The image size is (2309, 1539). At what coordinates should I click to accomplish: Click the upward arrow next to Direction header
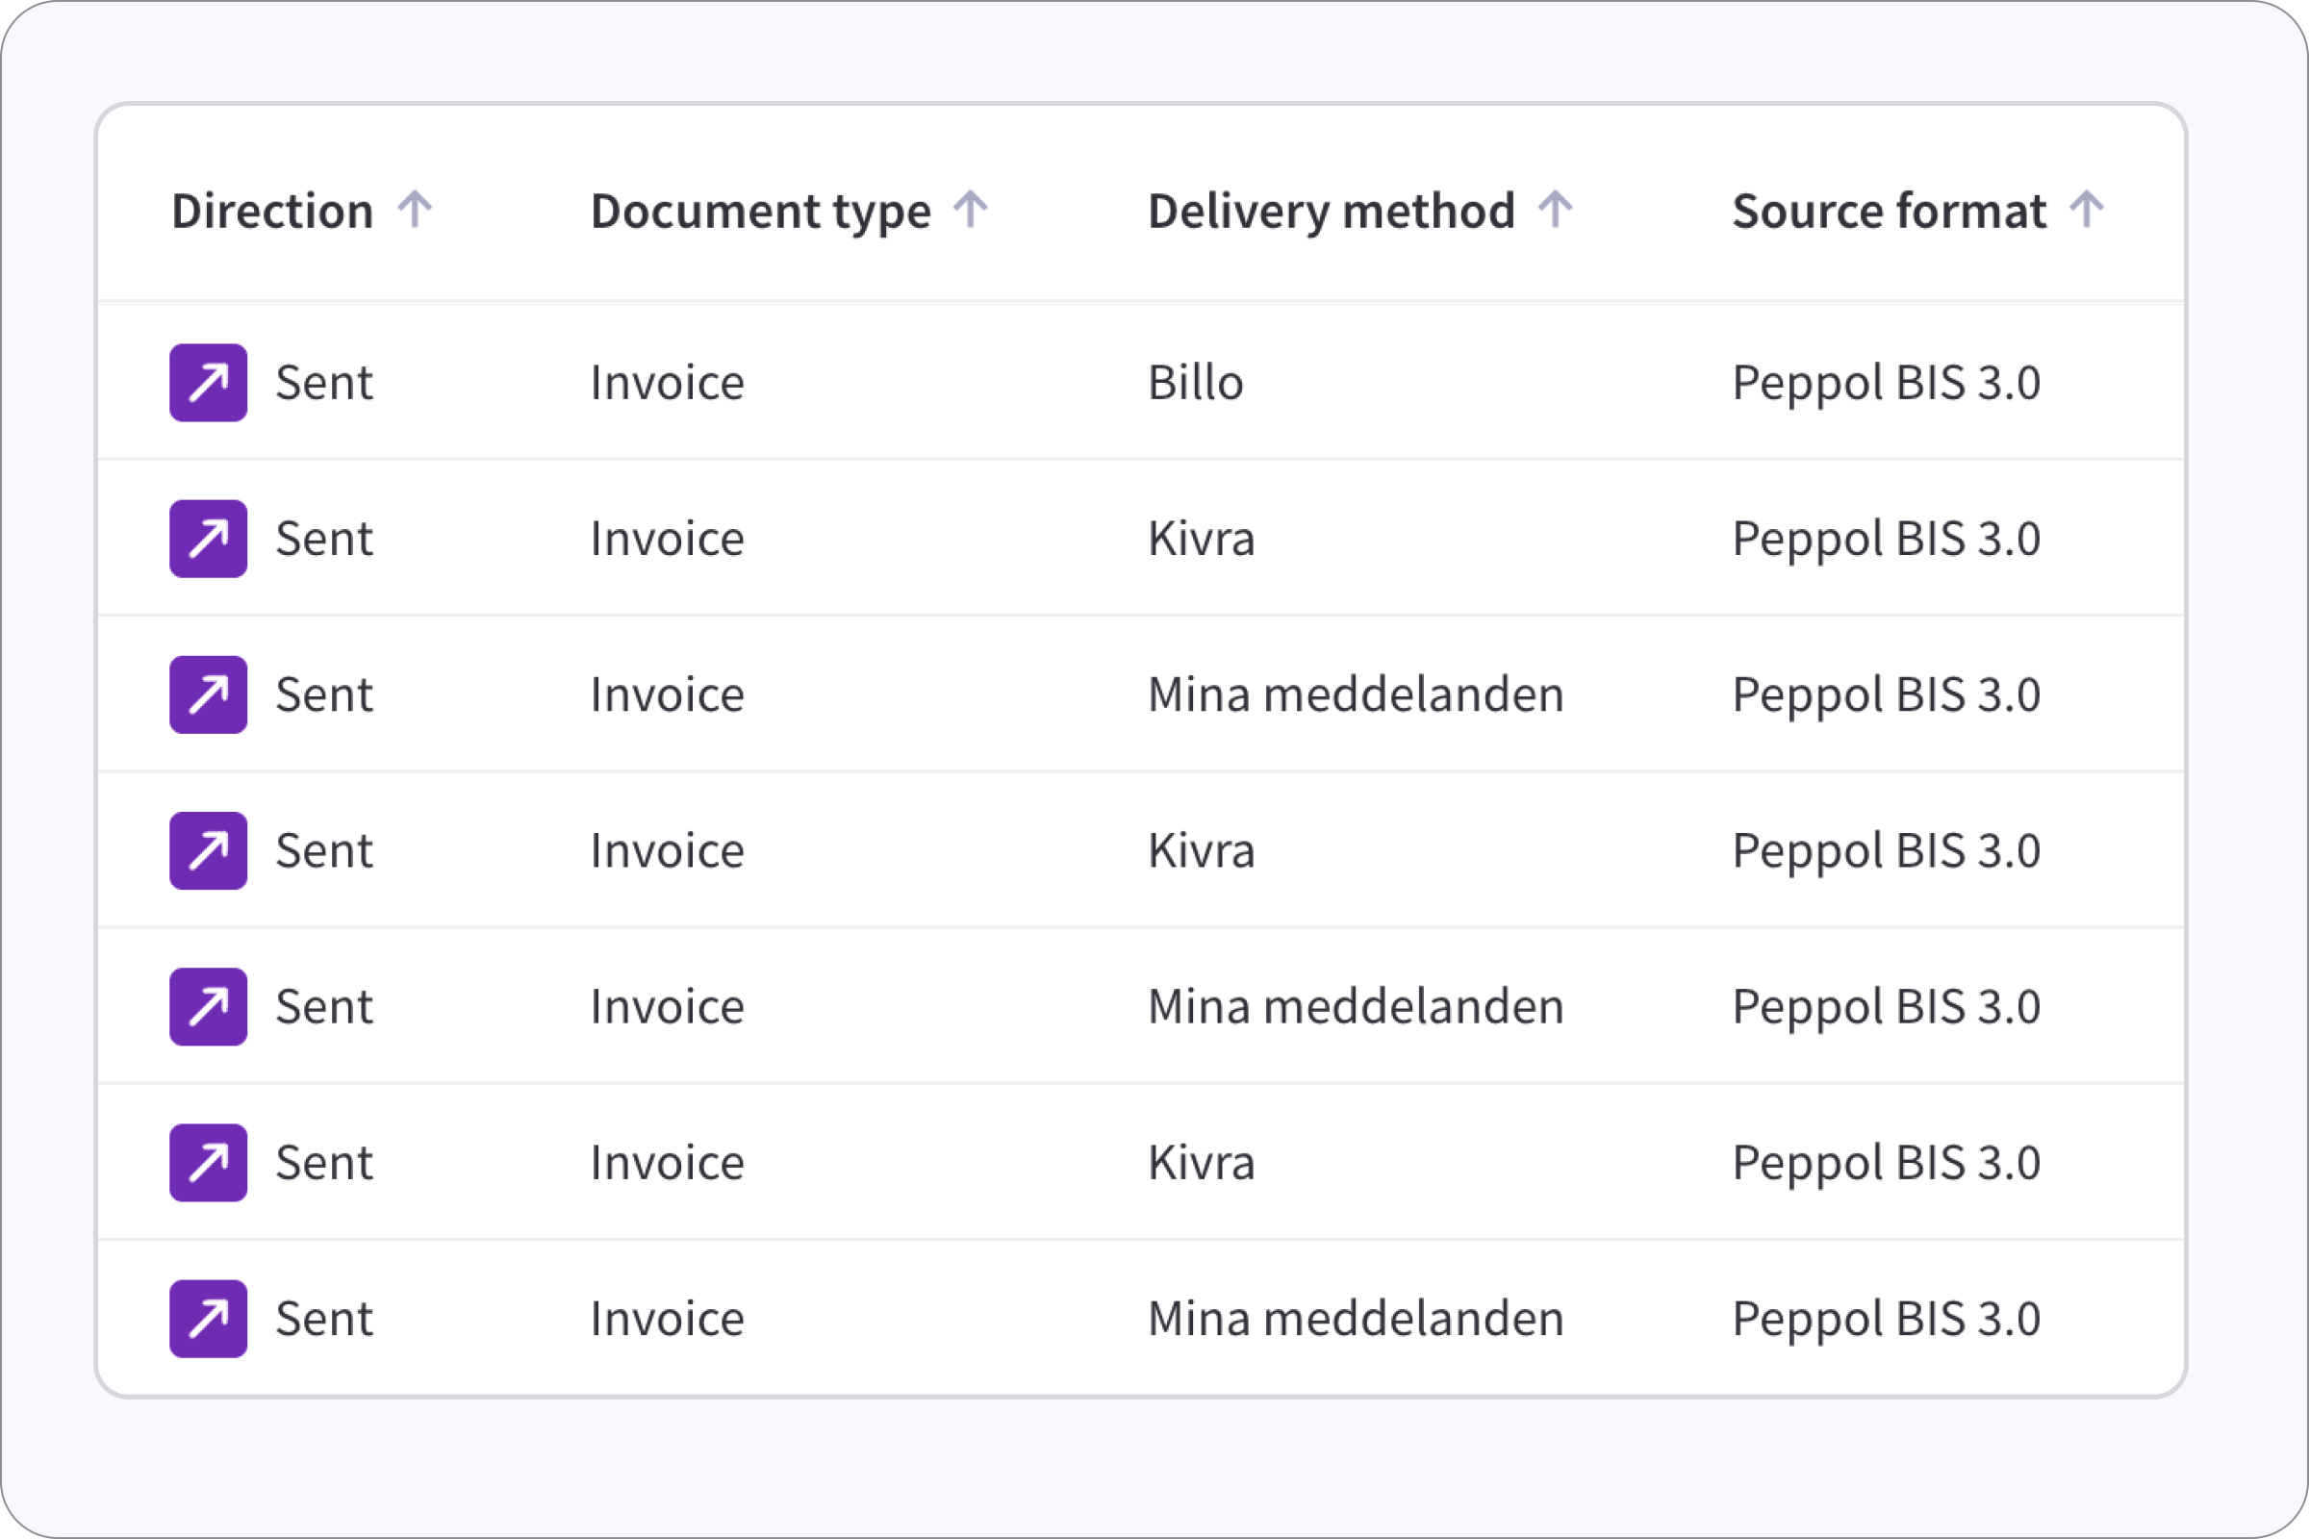coord(419,210)
